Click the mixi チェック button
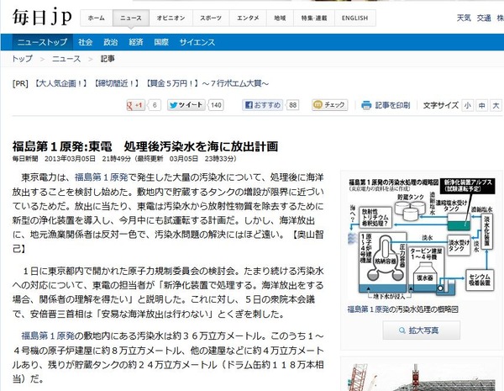Screen dimensions: 504x391 coord(329,105)
